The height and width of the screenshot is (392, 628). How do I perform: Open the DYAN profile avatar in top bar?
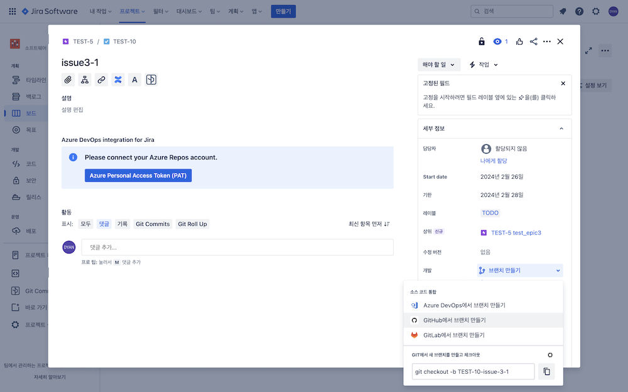point(613,11)
